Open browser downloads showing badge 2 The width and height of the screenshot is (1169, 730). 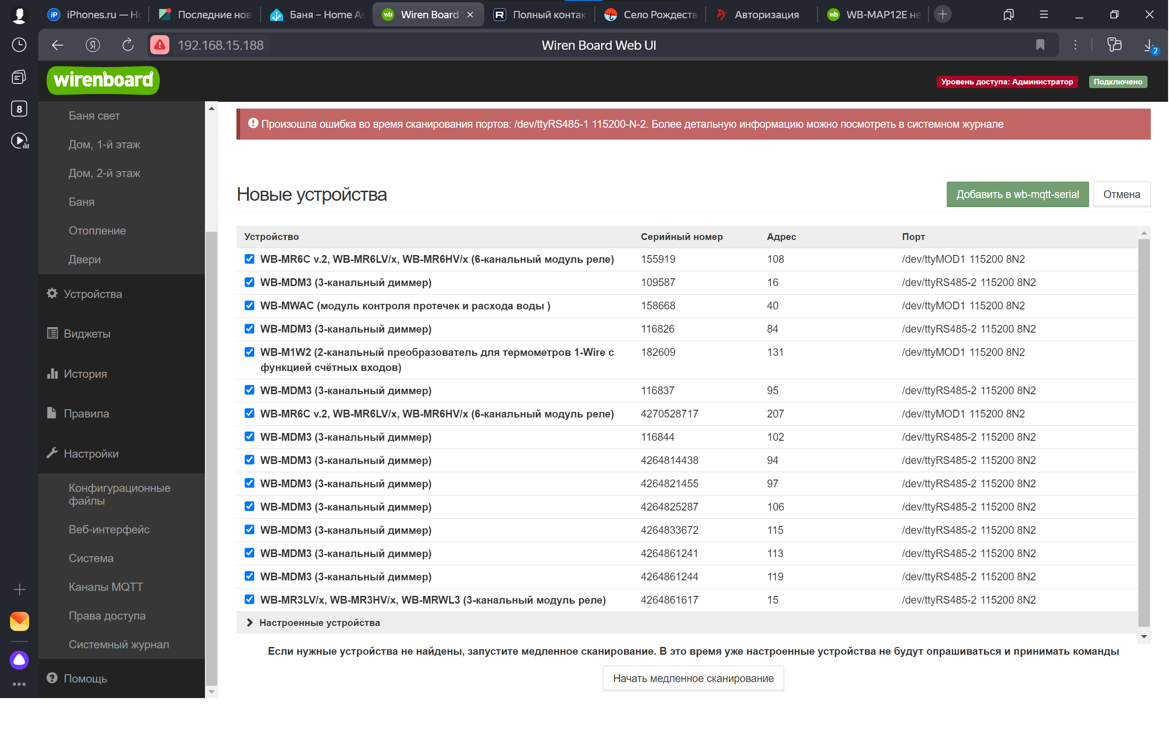click(1149, 45)
